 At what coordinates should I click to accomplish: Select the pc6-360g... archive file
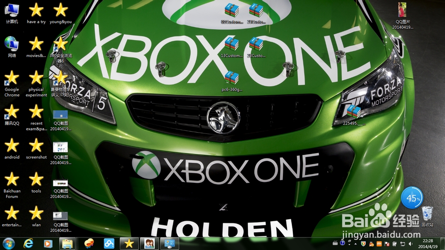point(232,81)
